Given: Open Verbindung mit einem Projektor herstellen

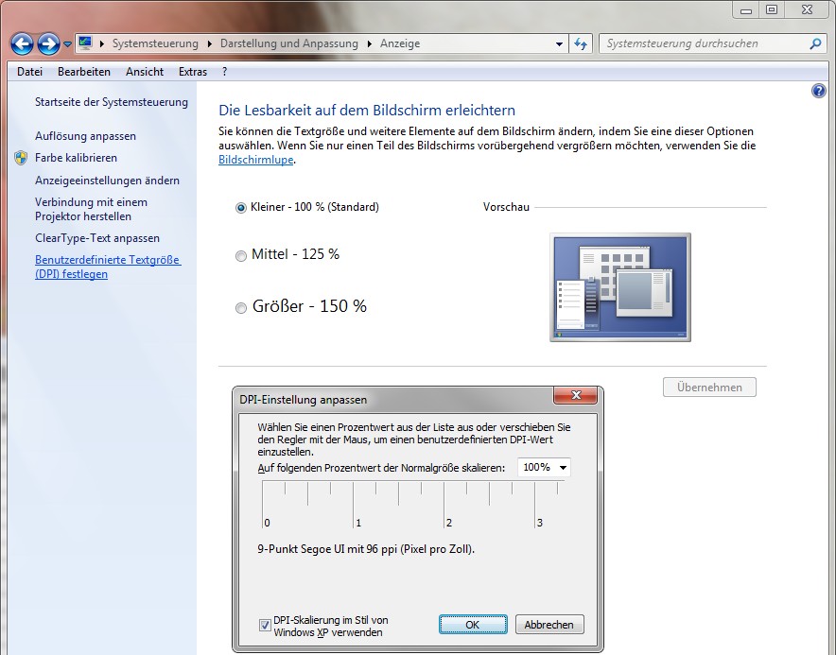Looking at the screenshot, I should coord(91,210).
